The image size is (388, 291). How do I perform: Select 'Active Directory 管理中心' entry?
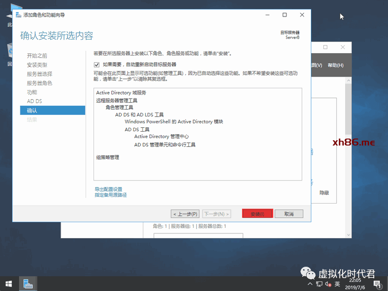162,136
